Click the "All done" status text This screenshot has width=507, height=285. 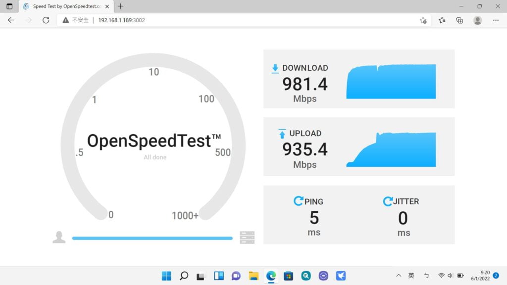click(x=155, y=157)
